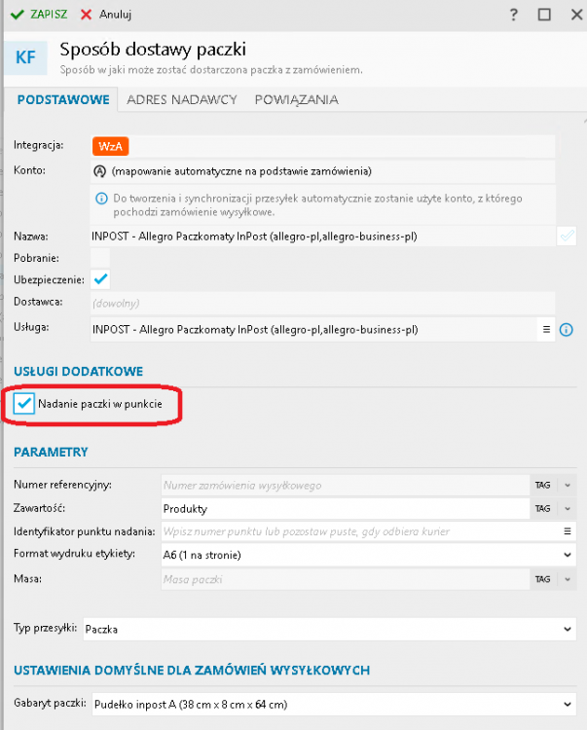The width and height of the screenshot is (587, 730).
Task: Uncheck the Ubezpieczenie checkbox
Action: (x=101, y=280)
